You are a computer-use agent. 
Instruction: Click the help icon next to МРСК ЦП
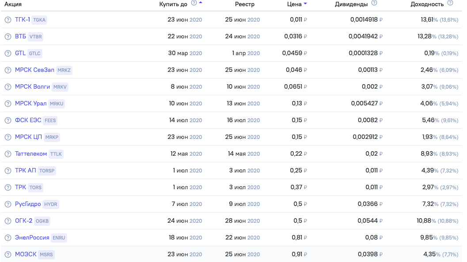tap(8, 137)
